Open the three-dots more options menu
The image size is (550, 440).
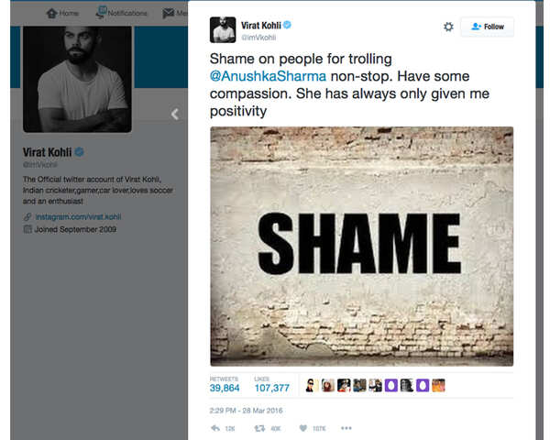(x=346, y=427)
